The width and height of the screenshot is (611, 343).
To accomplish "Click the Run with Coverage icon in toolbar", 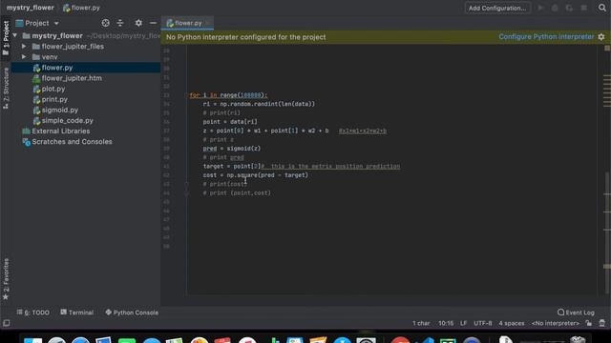I will [x=569, y=8].
